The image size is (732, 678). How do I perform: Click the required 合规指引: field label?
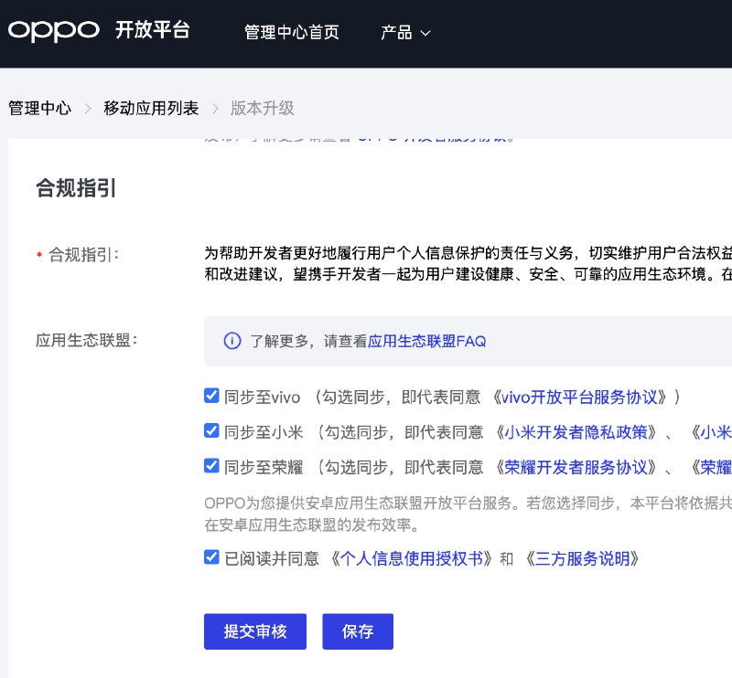point(84,255)
